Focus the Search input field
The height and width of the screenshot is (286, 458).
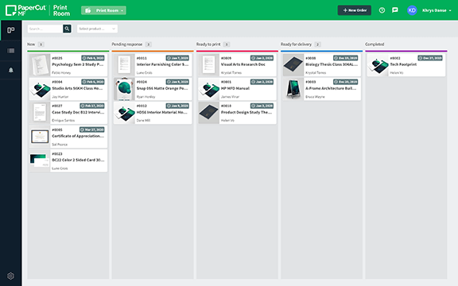coord(45,29)
